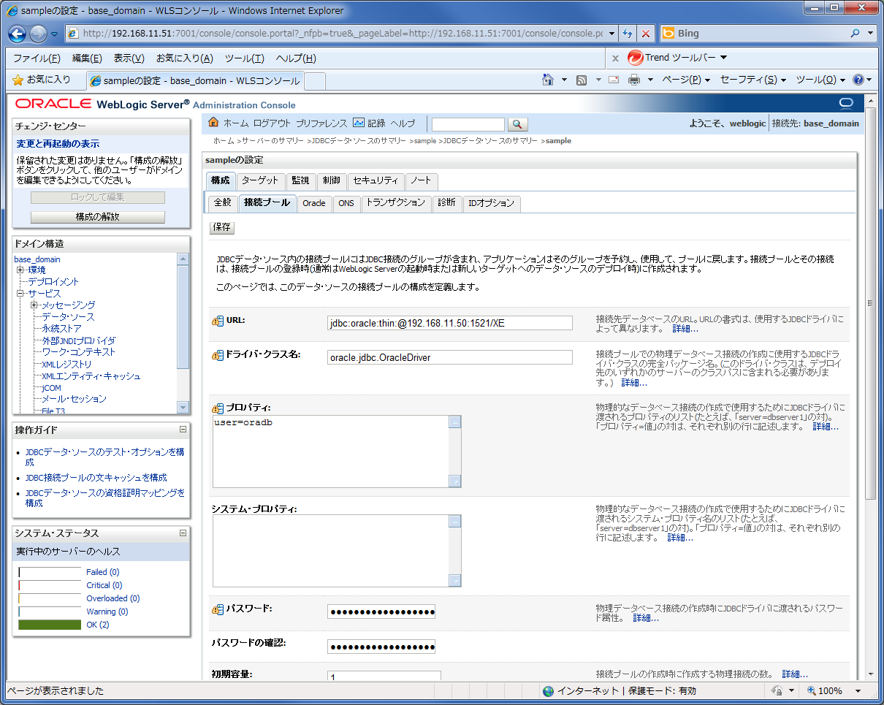Image resolution: width=884 pixels, height=705 pixels.
Task: Collapse the システム・ステータス panel
Action: (183, 533)
